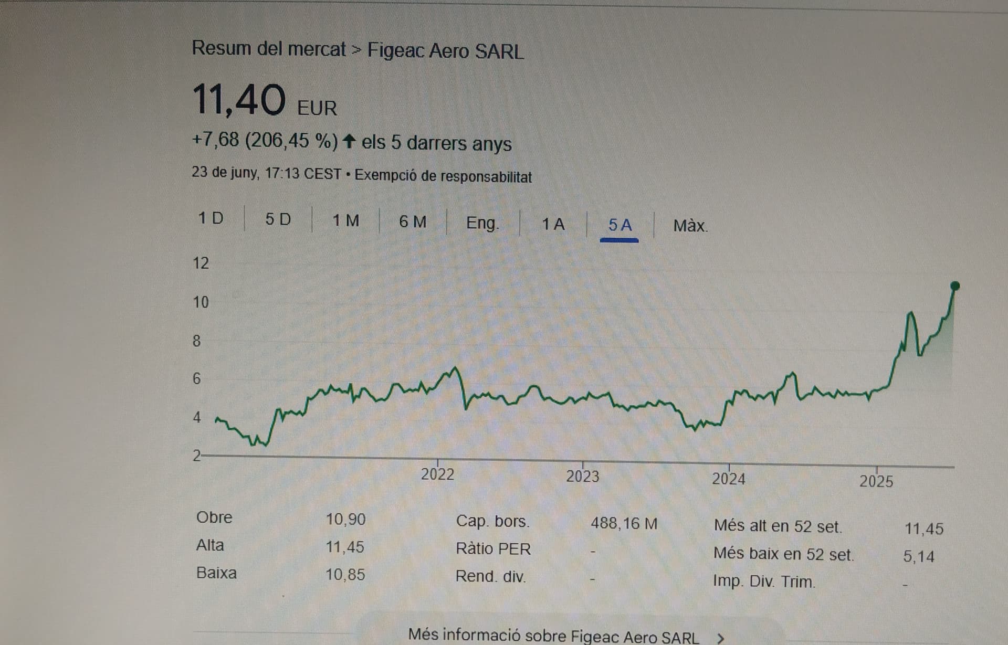Select the 1 D time range tab
The height and width of the screenshot is (645, 1008).
[211, 218]
